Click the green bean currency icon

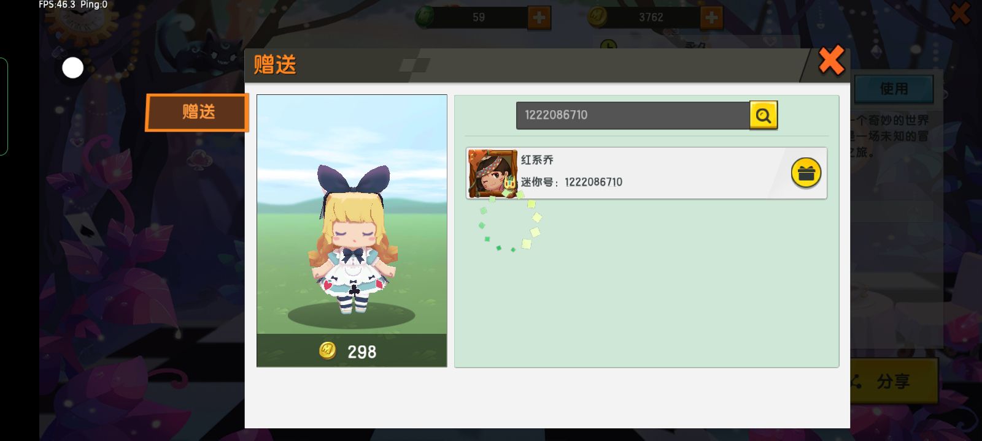point(425,17)
